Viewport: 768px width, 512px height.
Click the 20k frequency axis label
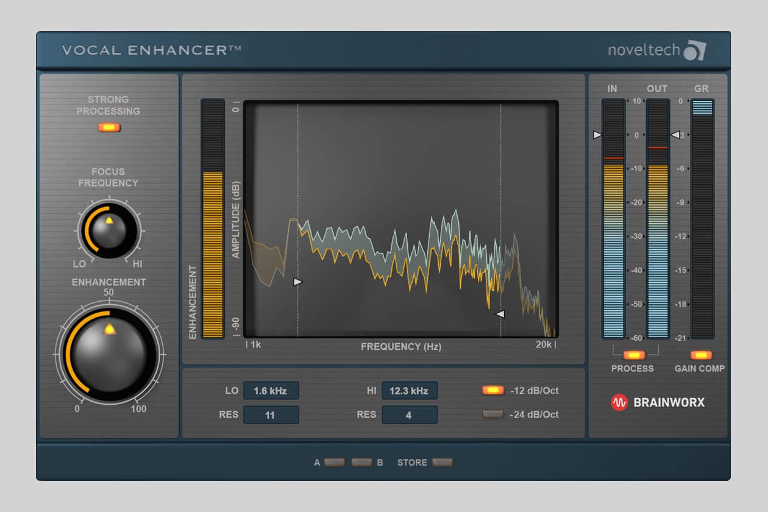(x=544, y=344)
